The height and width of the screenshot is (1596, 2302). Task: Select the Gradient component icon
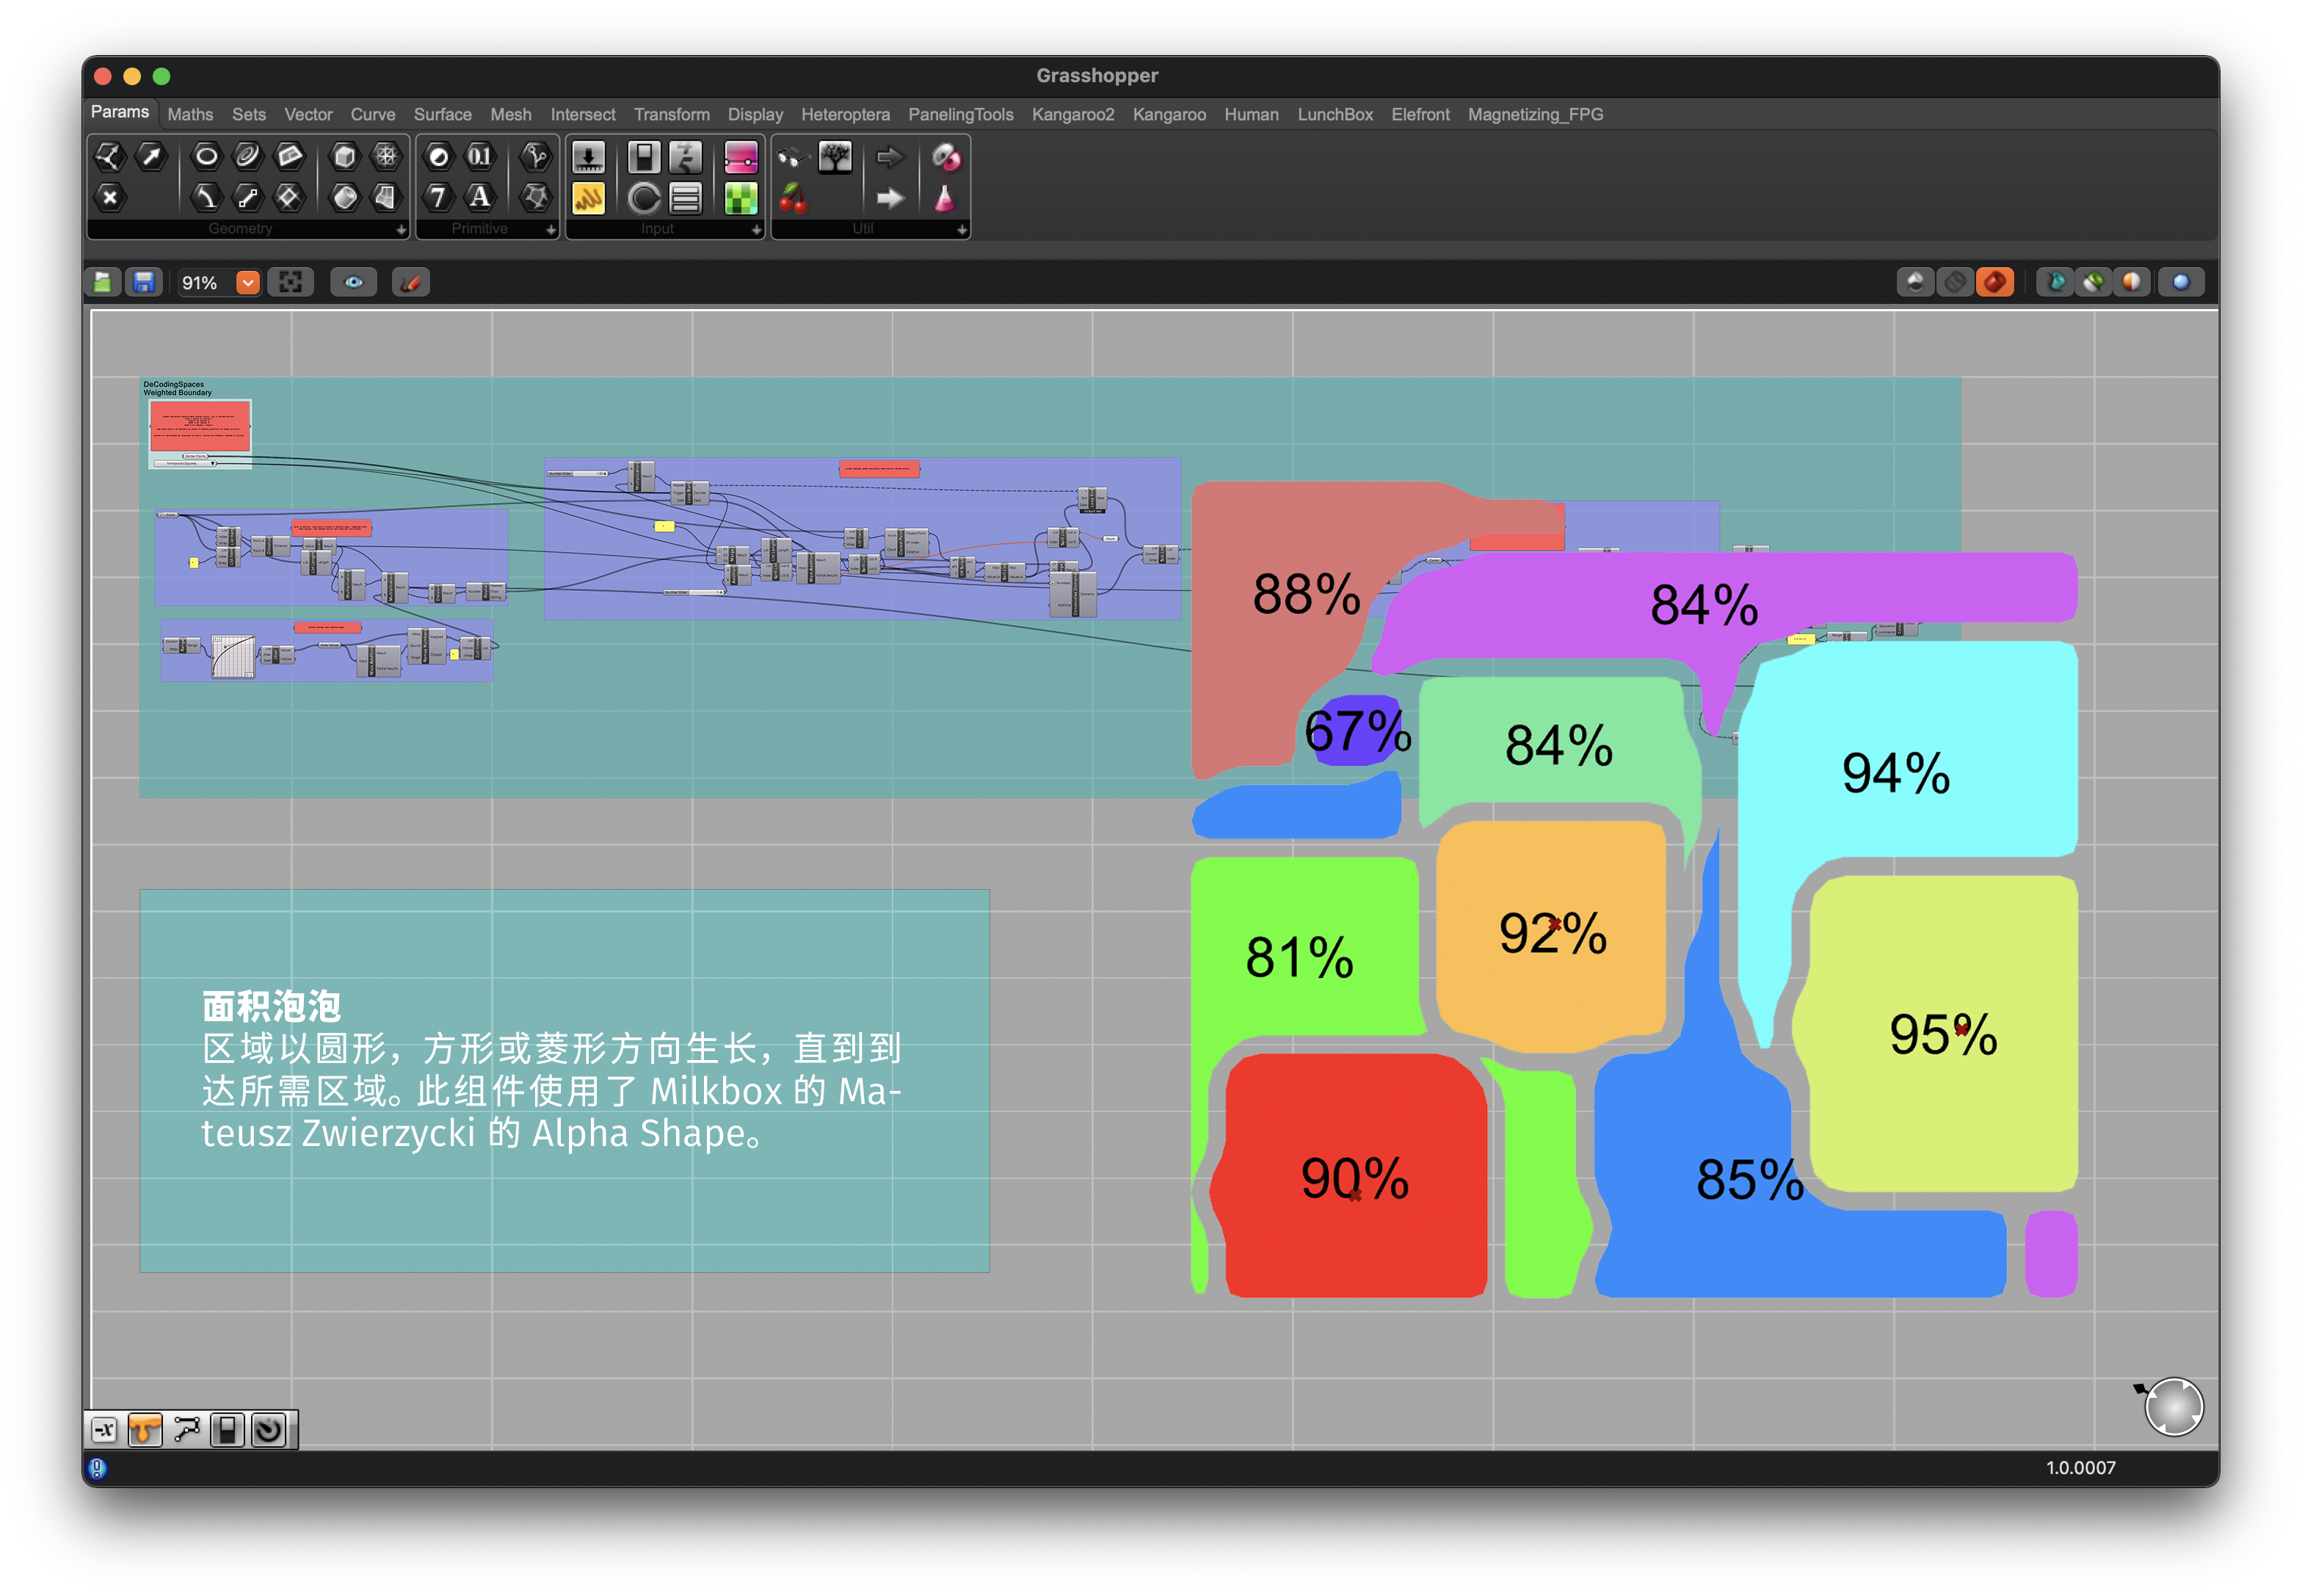740,157
